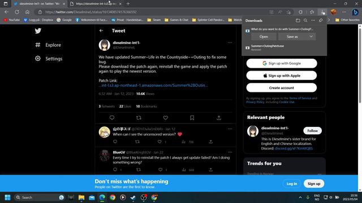Image resolution: width=362 pixels, height=203 pixels.
Task: Open the Favorites star icon
Action: click(x=312, y=12)
